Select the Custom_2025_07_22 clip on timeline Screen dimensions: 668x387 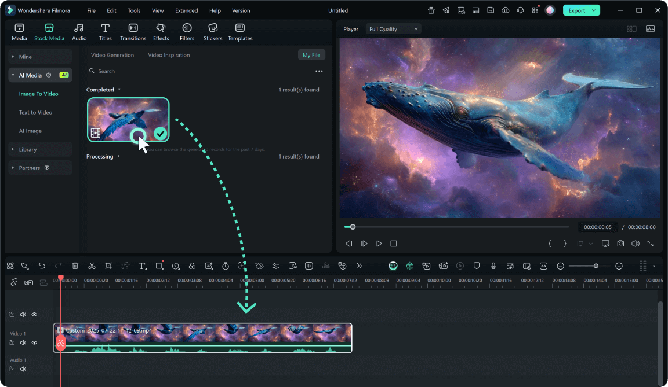(203, 338)
